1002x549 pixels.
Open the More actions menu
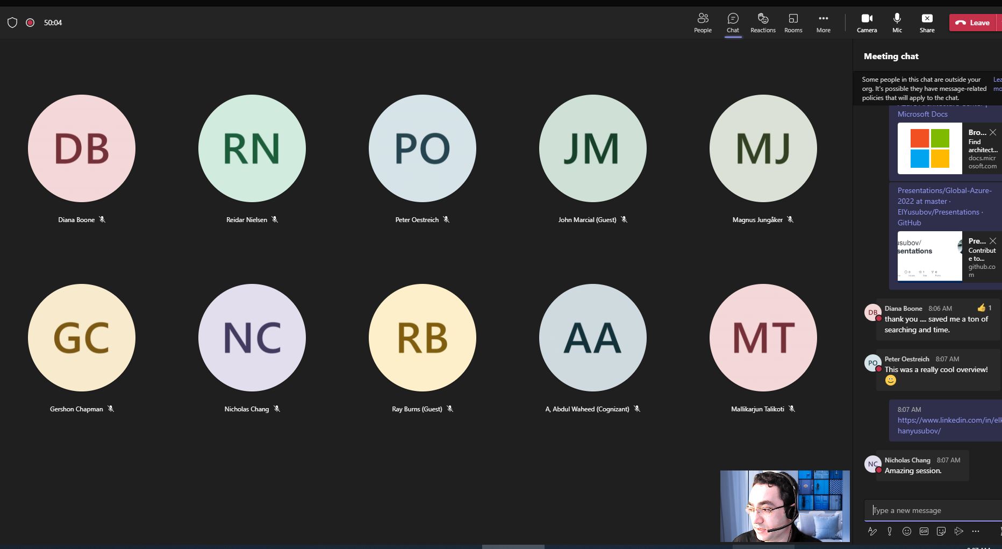click(823, 23)
